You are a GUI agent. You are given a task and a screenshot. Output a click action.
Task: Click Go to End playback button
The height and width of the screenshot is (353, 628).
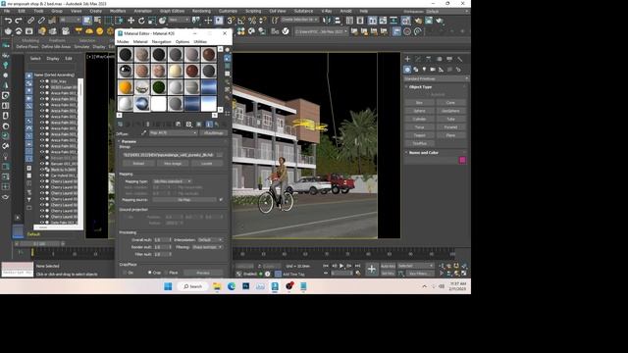(357, 266)
